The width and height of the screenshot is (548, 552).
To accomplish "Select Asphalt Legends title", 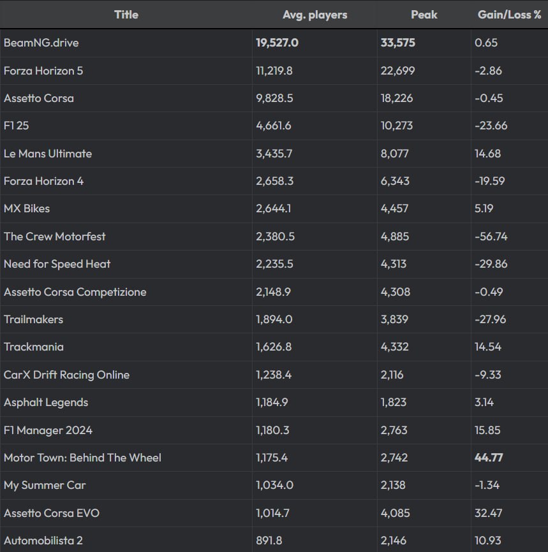I will [46, 402].
